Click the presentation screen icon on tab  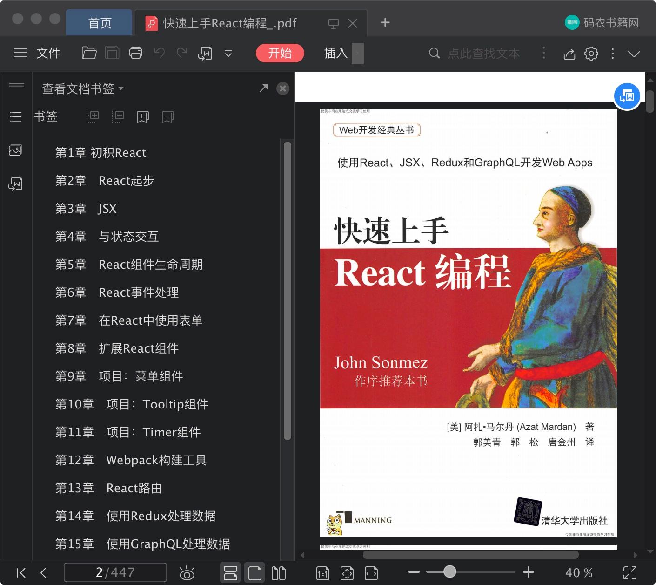coord(334,23)
